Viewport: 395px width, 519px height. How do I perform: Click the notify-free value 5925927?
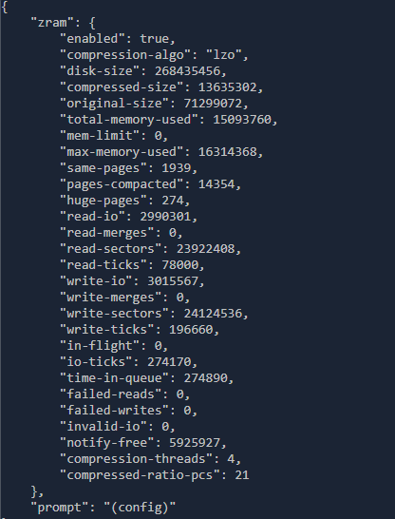click(195, 443)
